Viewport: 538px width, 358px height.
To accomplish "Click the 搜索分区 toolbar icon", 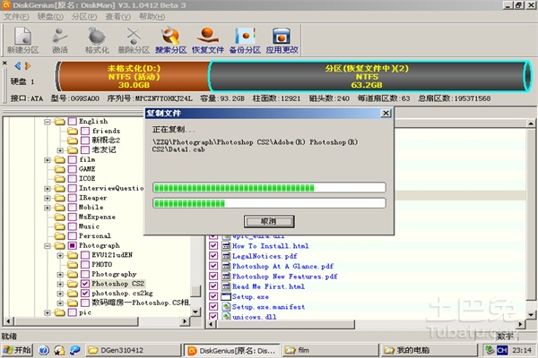I will (x=171, y=40).
